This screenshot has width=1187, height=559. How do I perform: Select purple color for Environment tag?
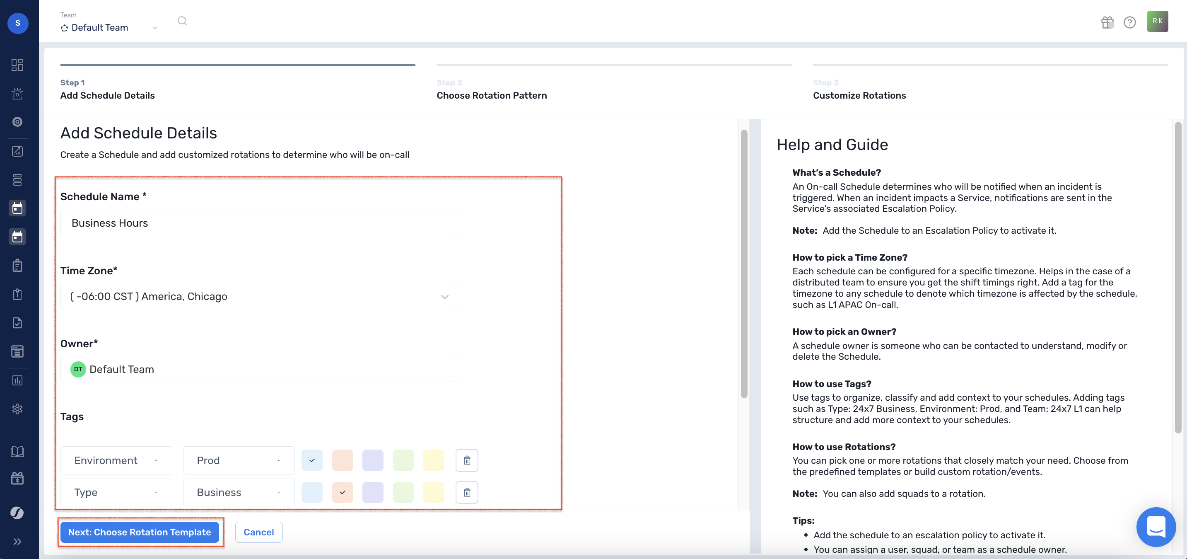[372, 460]
